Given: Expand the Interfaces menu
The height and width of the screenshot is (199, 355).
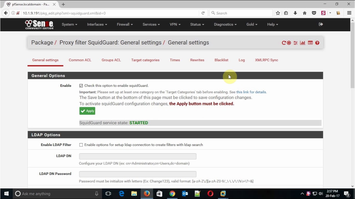Looking at the screenshot, I should (97, 24).
